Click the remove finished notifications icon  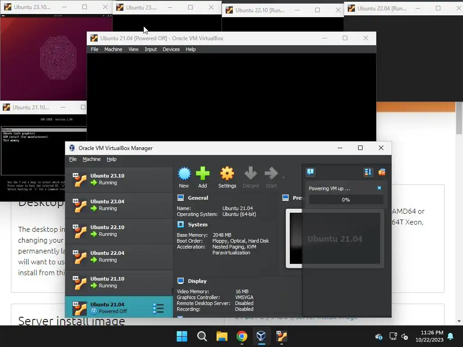pyautogui.click(x=382, y=172)
